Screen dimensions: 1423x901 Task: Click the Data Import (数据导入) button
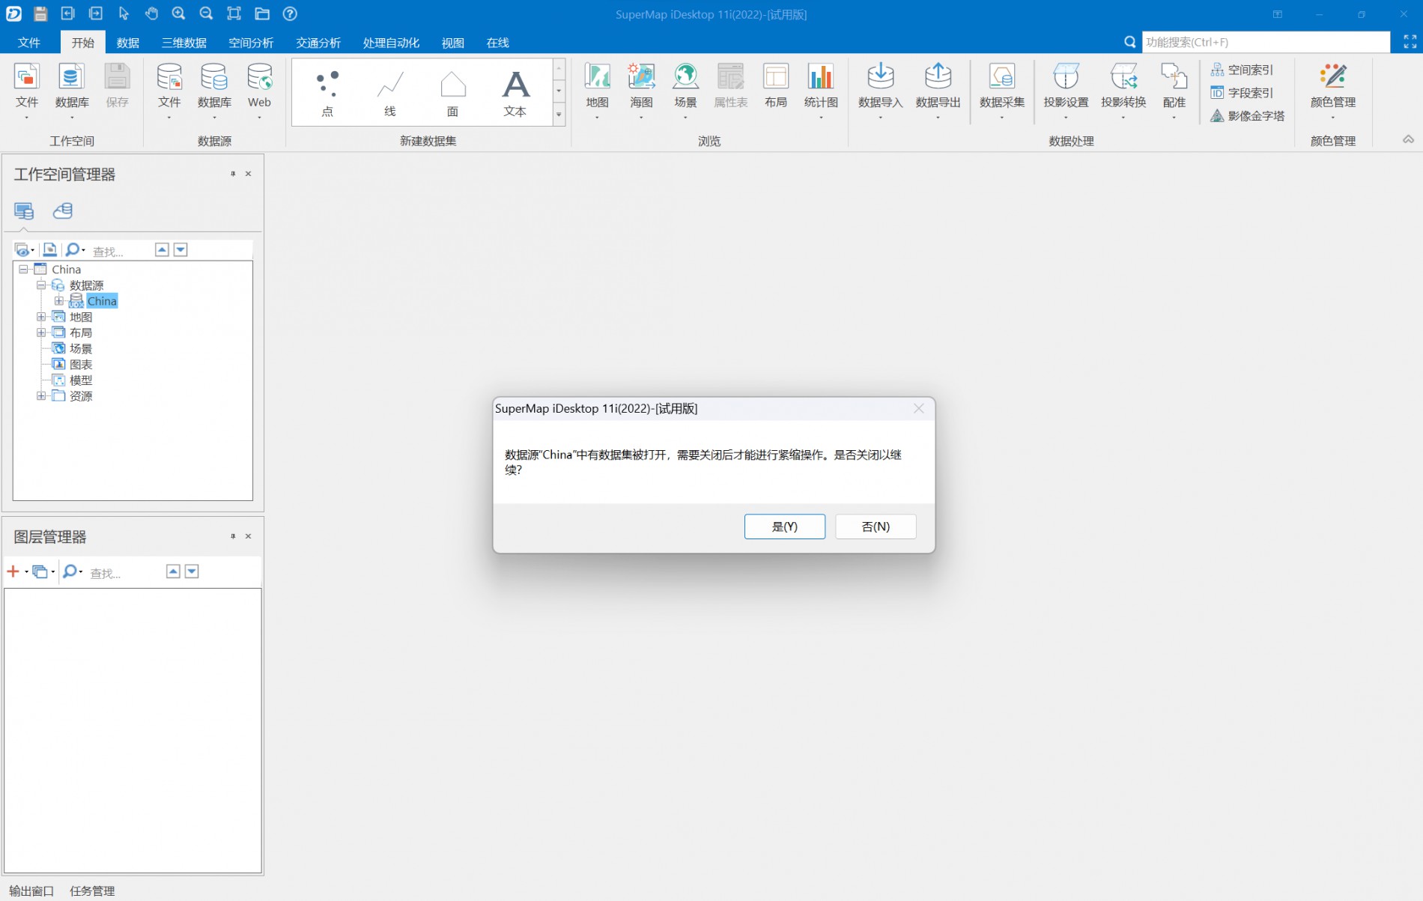point(881,91)
